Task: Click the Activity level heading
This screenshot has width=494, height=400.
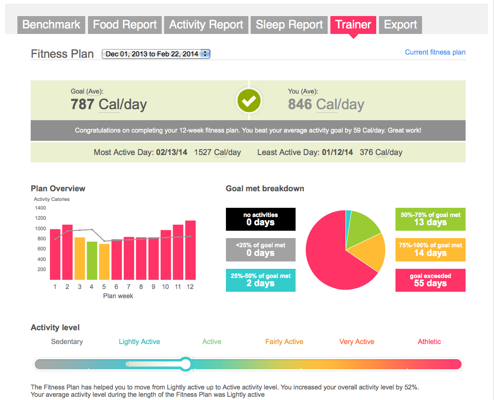Action: [x=55, y=328]
